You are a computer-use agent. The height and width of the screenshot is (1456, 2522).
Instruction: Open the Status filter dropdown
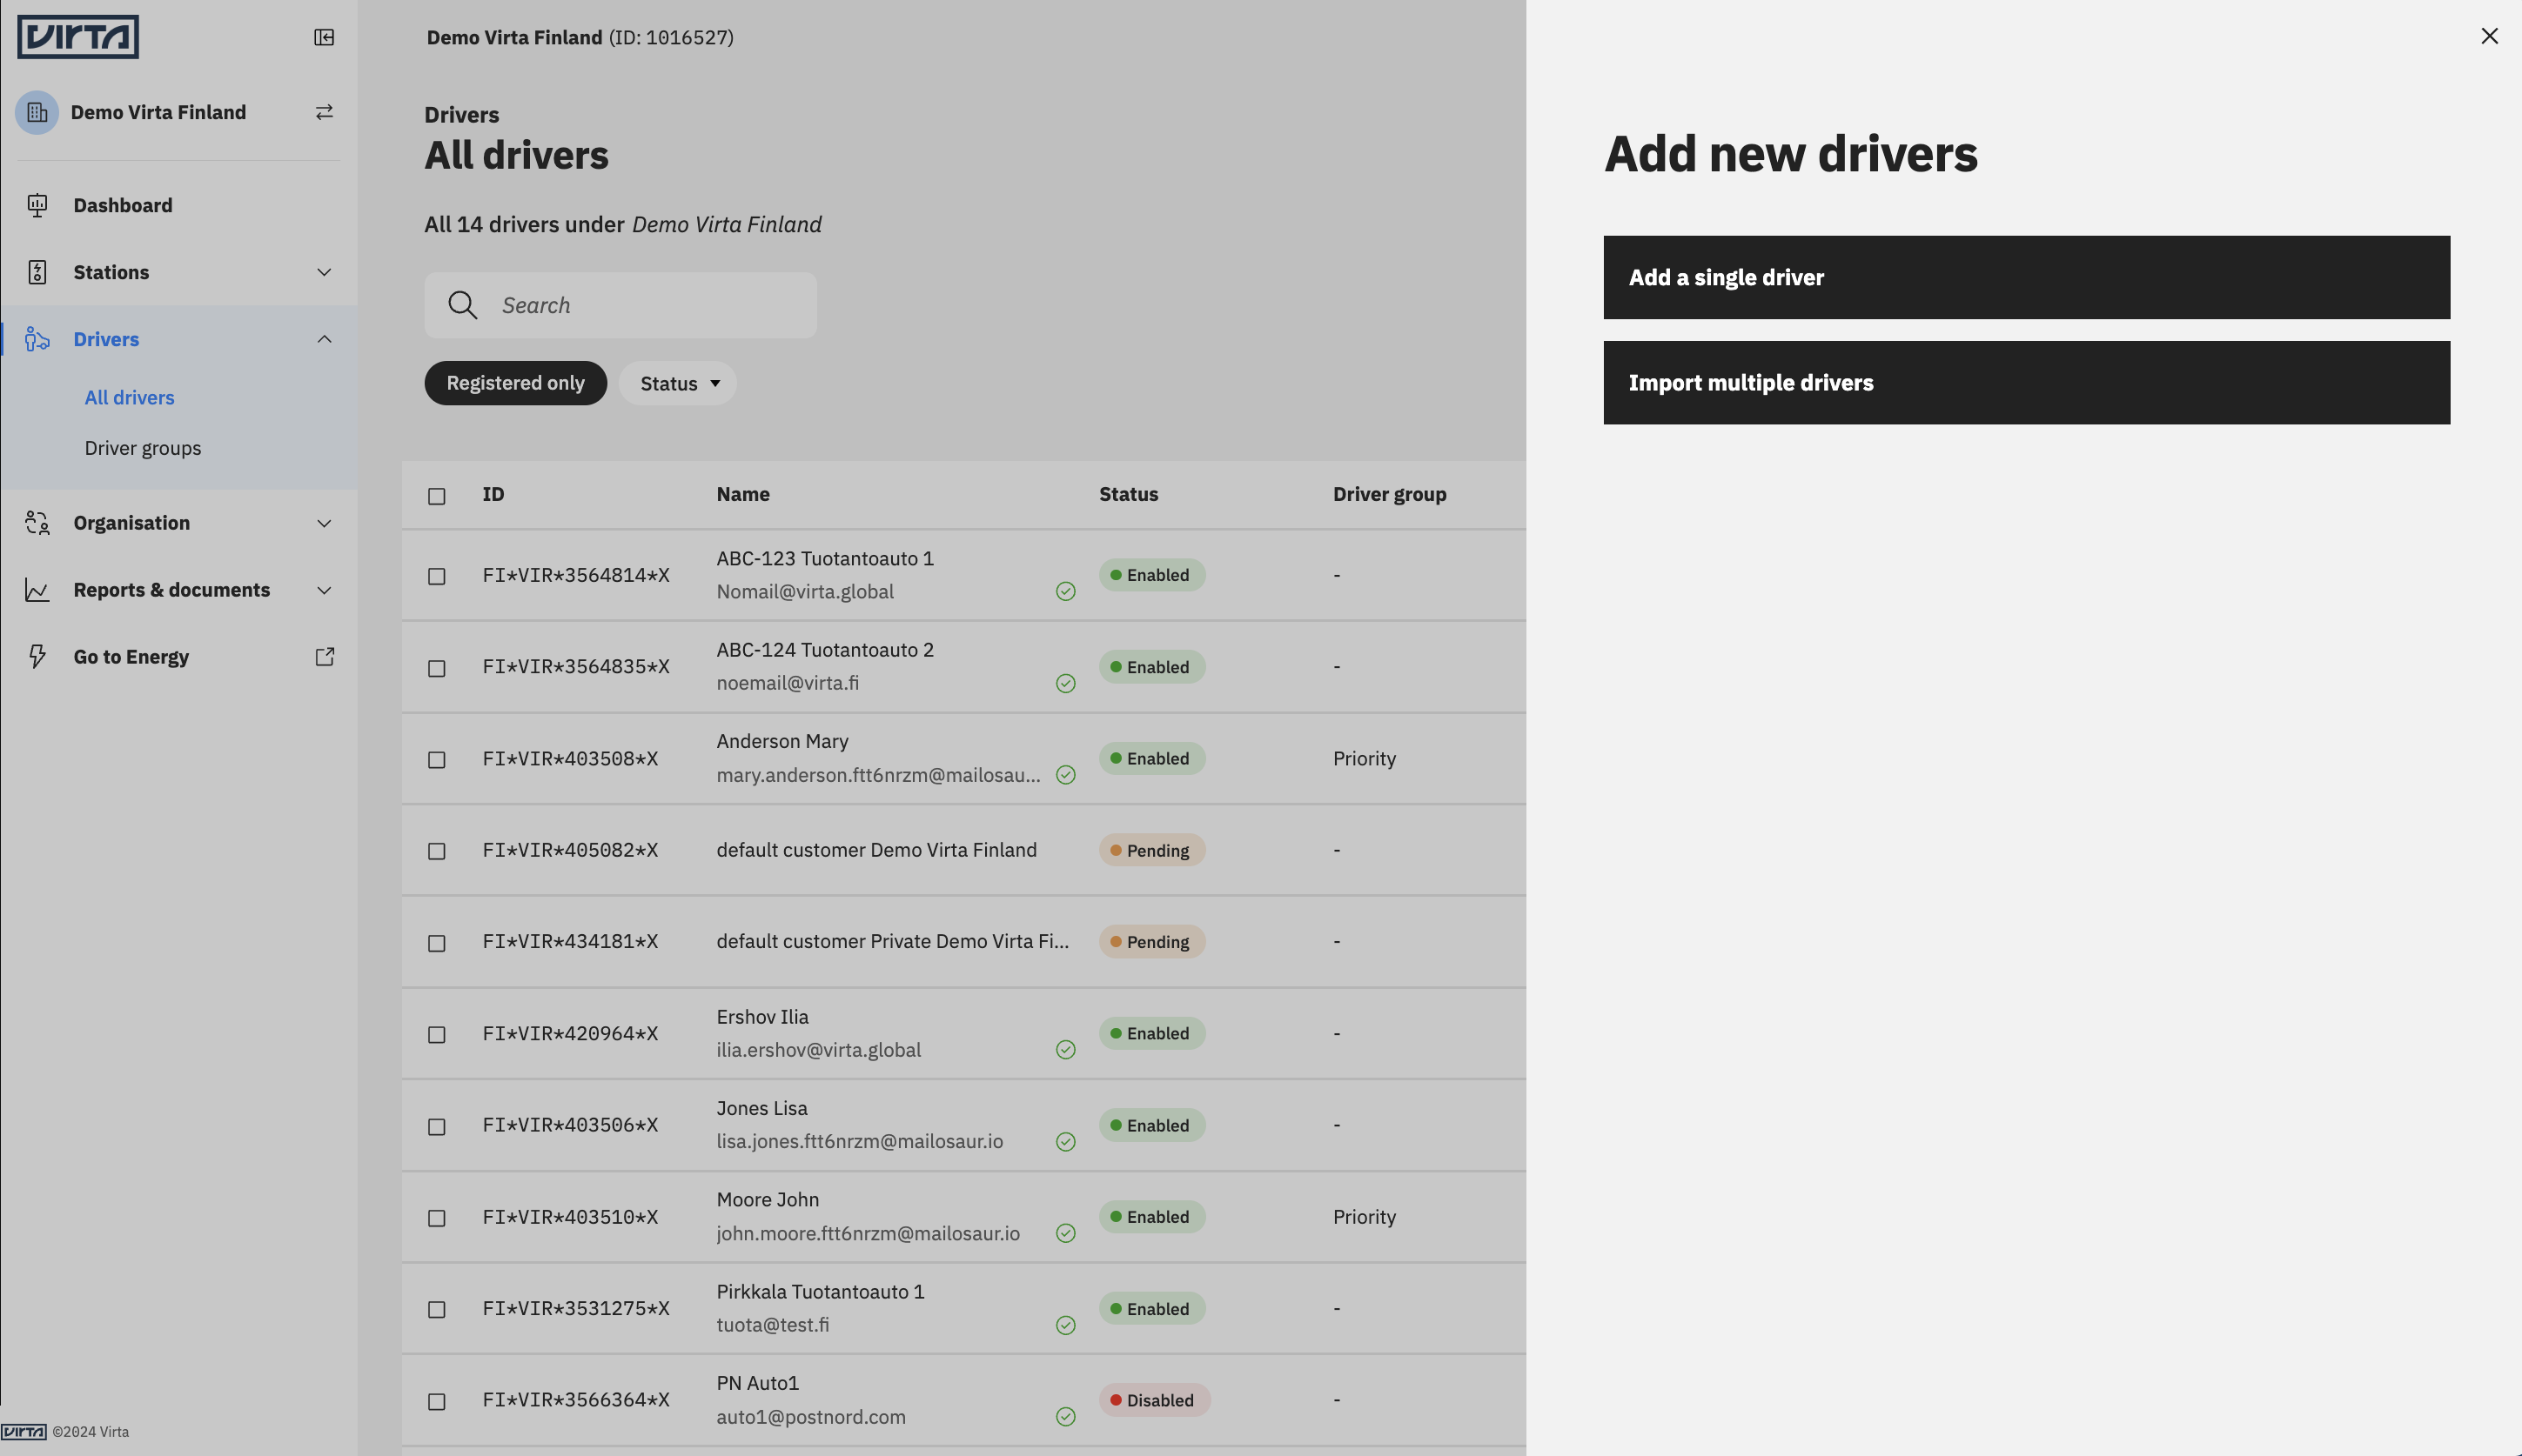pyautogui.click(x=677, y=383)
